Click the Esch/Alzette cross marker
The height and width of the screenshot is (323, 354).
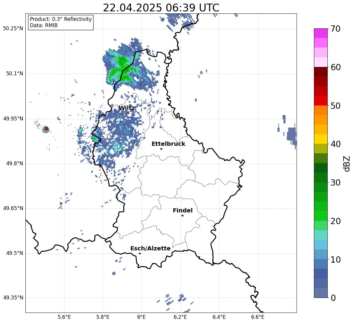pos(140,253)
